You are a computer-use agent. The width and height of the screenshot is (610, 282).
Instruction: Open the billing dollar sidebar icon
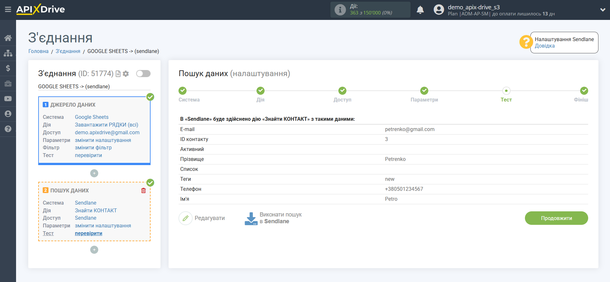[8, 68]
